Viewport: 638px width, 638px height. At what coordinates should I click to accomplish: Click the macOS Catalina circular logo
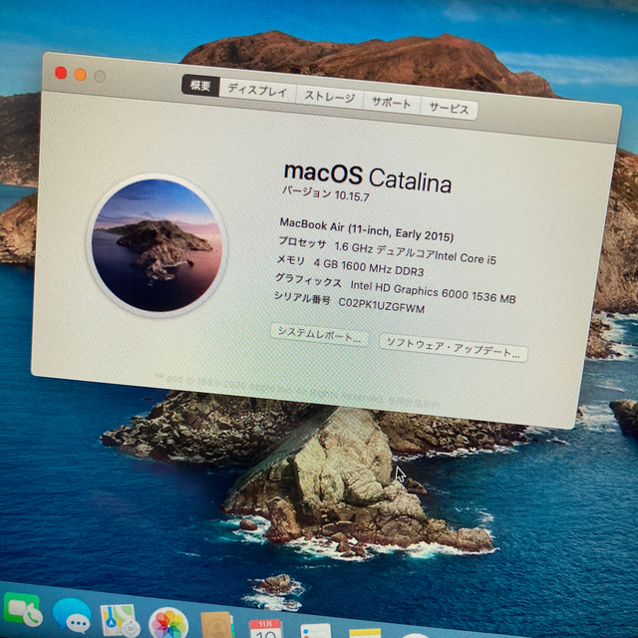pos(157,245)
